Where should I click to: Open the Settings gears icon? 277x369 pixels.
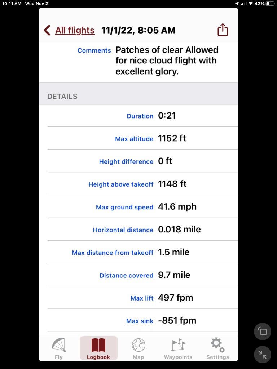[217, 345]
